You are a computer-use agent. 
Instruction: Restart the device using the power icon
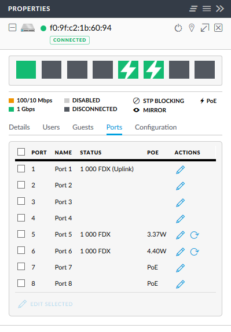point(178,28)
